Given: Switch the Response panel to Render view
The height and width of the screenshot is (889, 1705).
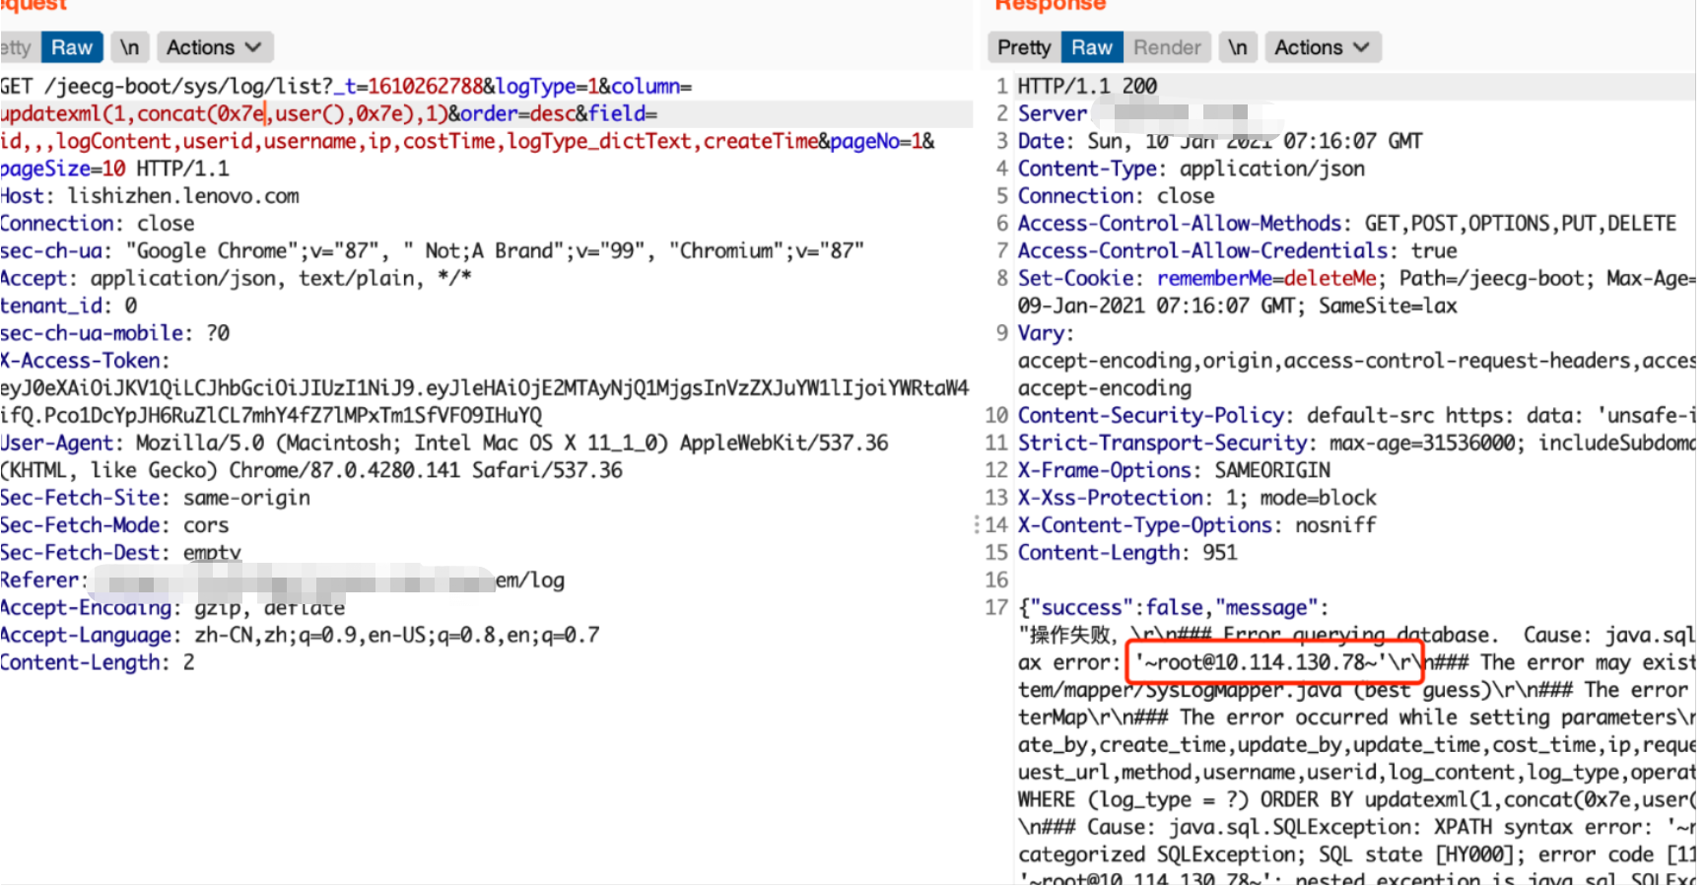Looking at the screenshot, I should [1167, 46].
